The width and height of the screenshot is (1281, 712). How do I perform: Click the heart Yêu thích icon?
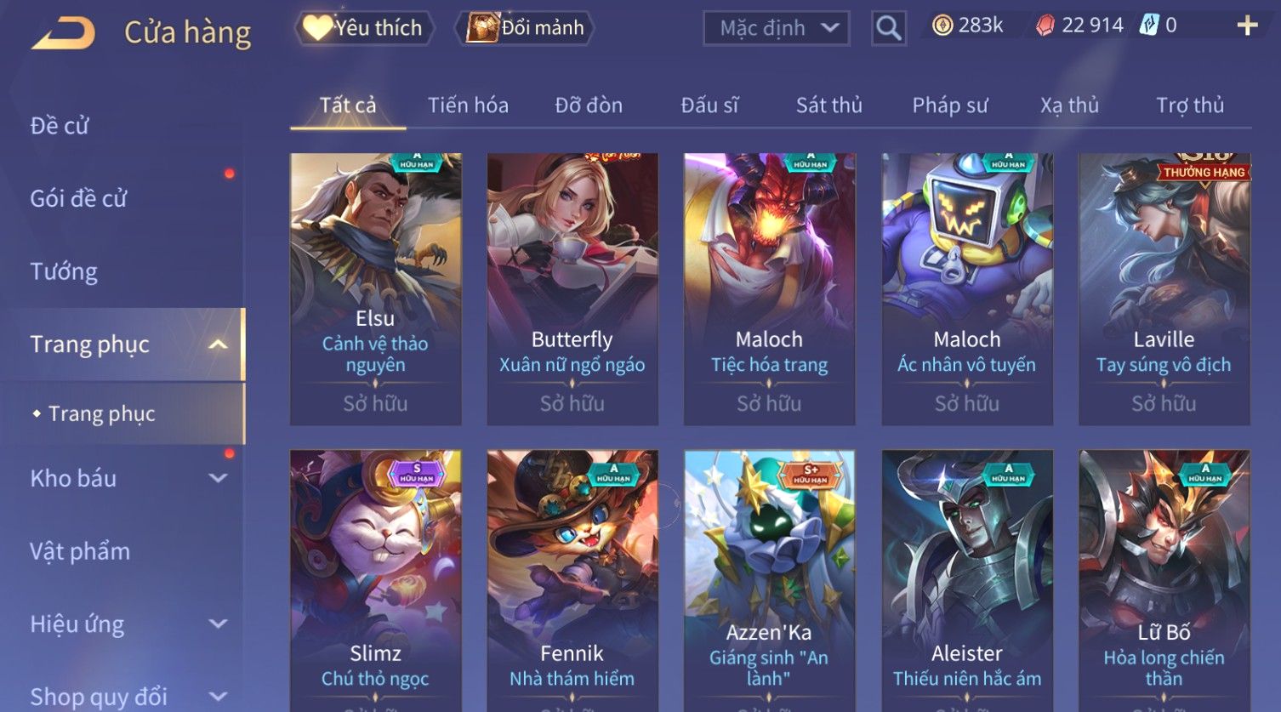point(317,27)
